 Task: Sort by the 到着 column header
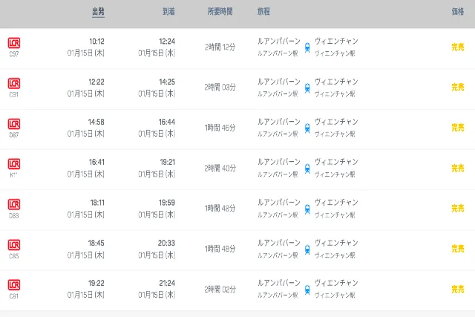pos(168,12)
